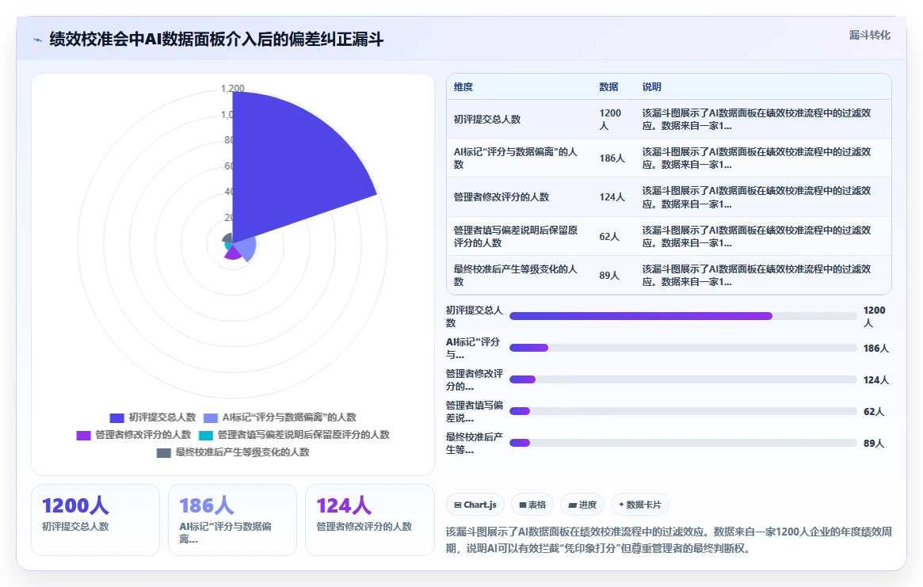Click the 124人 value in the table

(612, 197)
